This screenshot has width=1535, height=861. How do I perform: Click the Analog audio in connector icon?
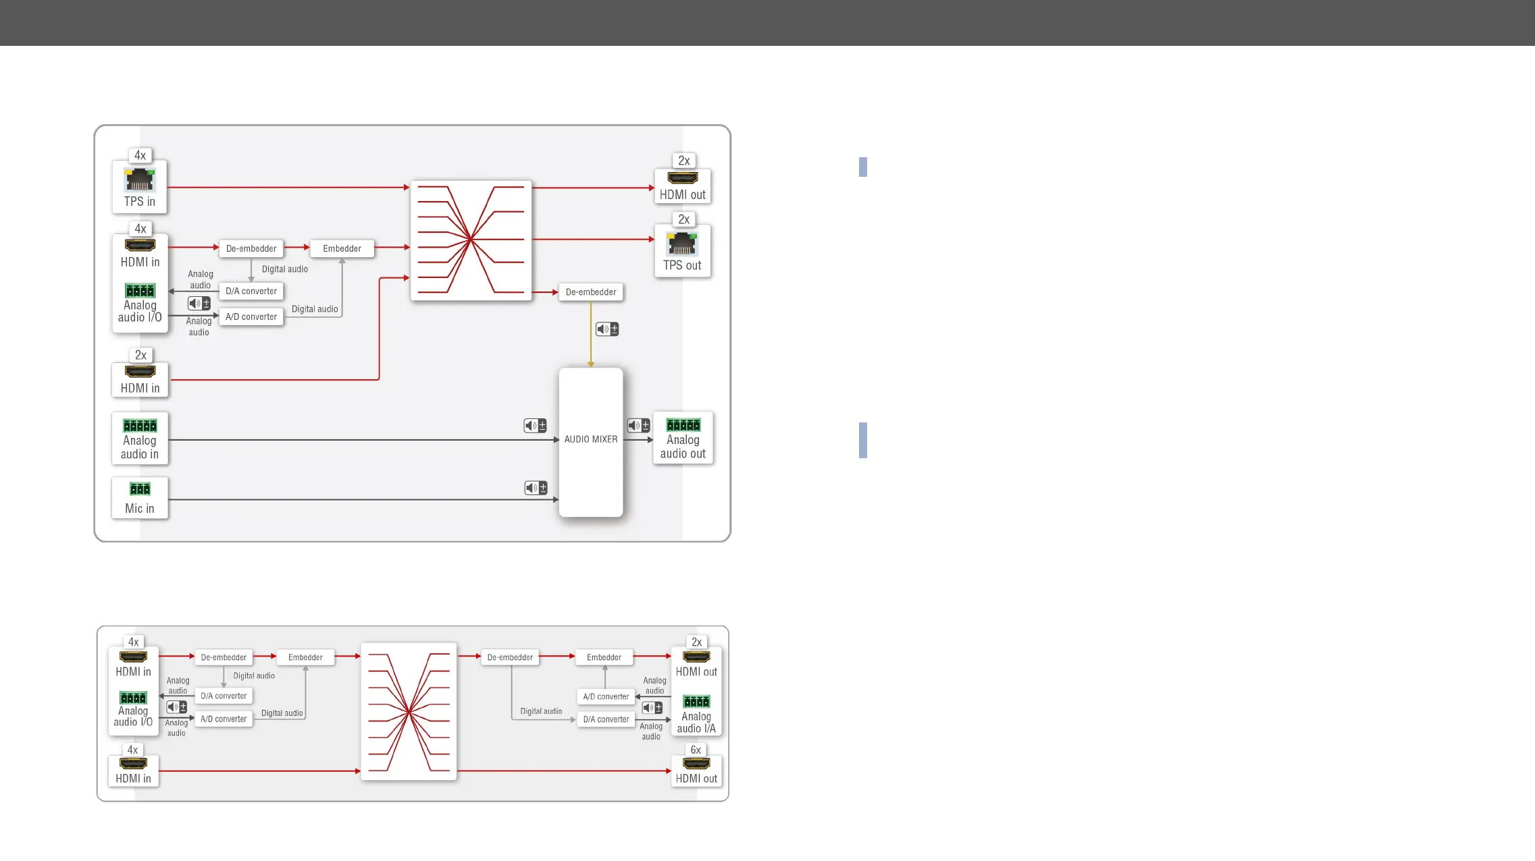[x=140, y=426]
